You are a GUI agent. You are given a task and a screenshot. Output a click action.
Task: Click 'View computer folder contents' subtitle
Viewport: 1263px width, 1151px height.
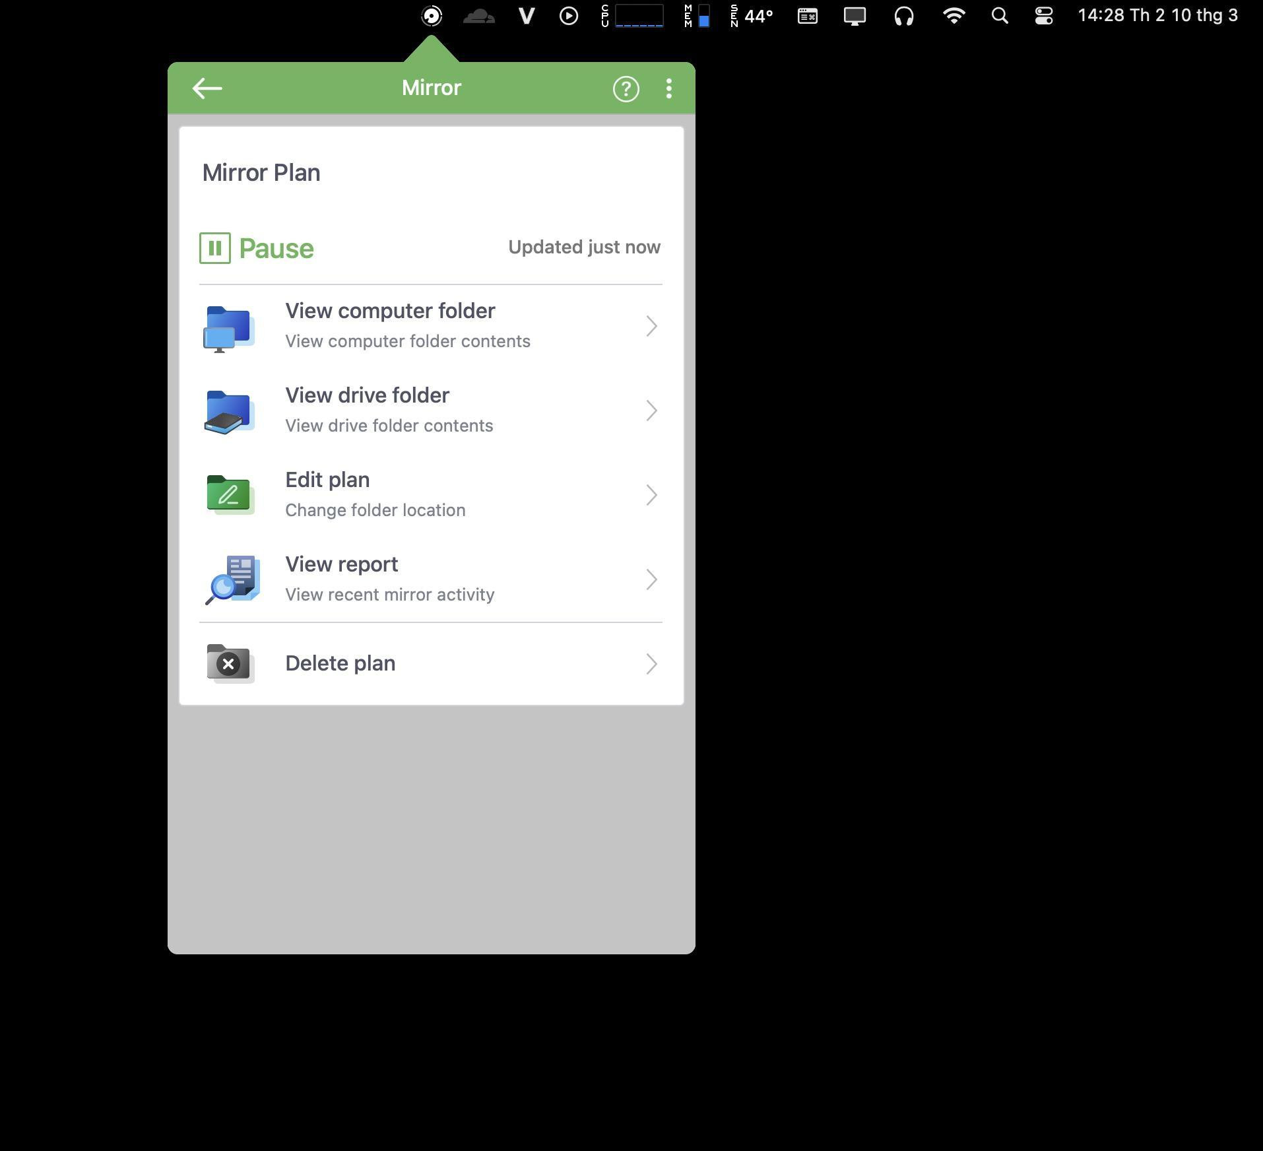(x=408, y=341)
